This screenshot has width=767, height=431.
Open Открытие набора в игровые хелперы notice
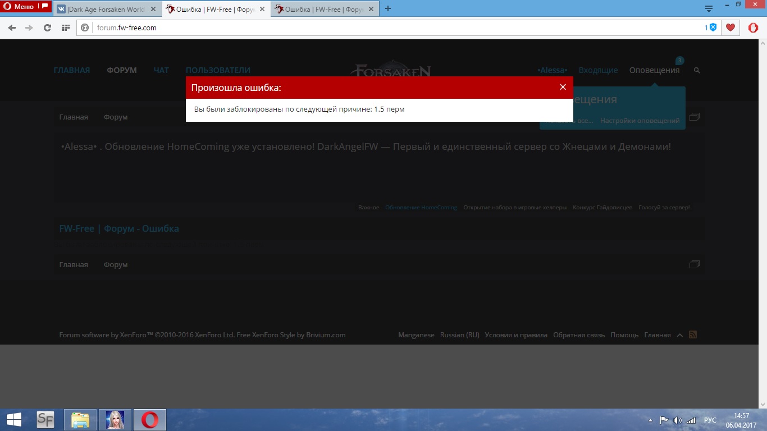515,208
